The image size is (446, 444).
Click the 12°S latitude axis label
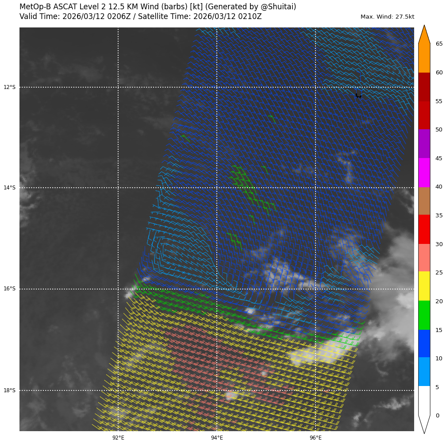10,87
